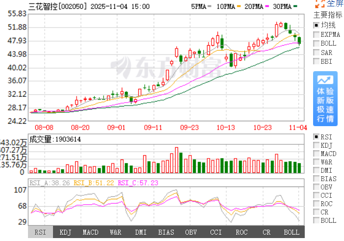
Task: Select the DMI radio in side list
Action: click(316, 170)
